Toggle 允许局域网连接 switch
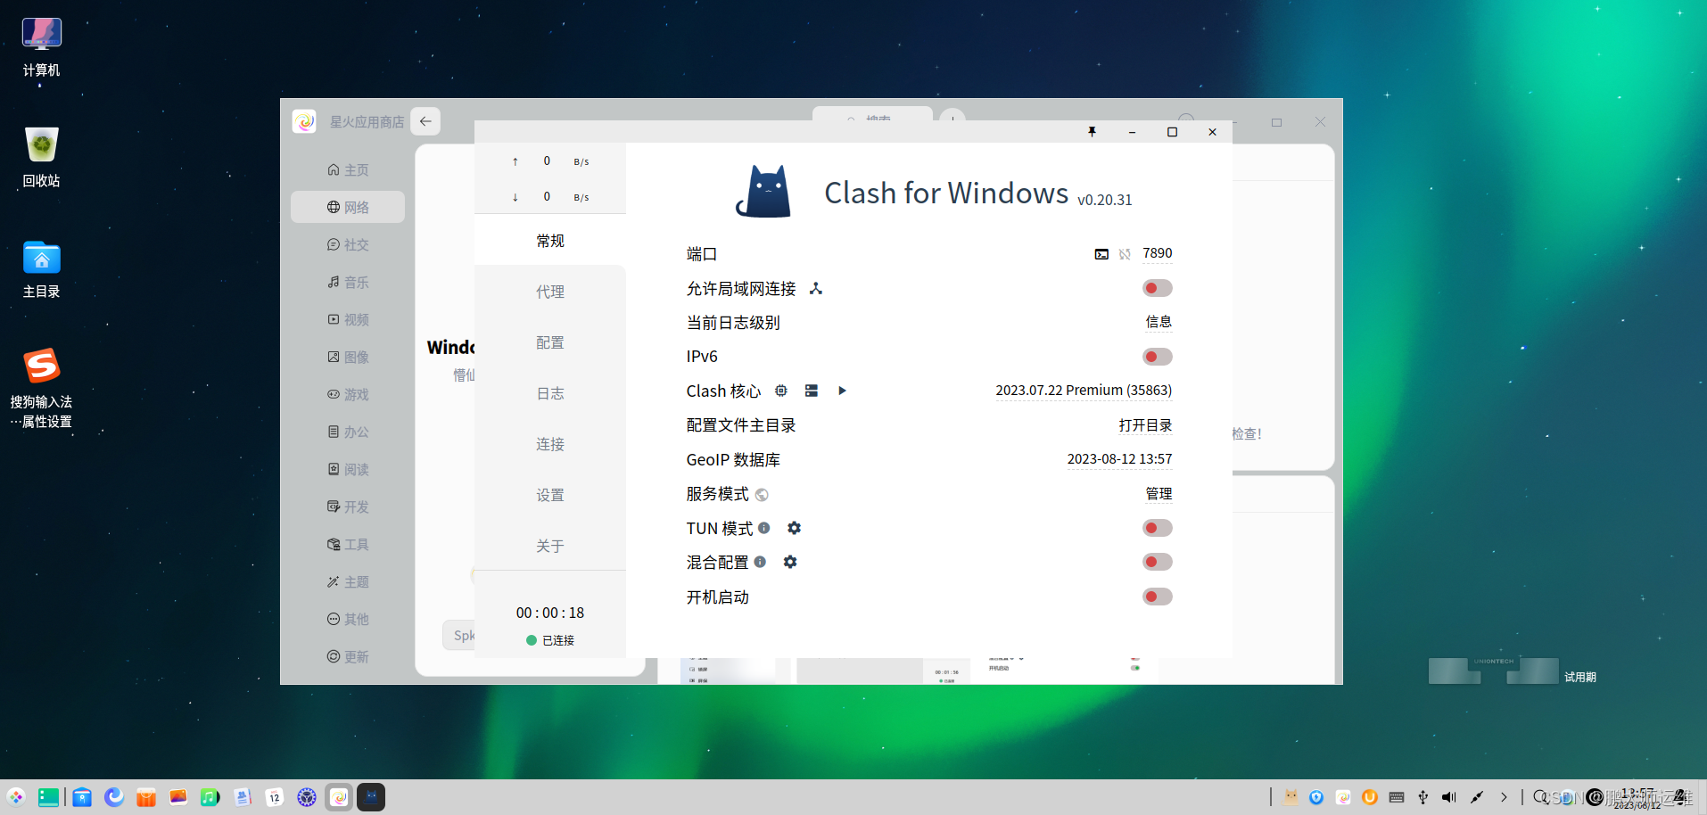The image size is (1707, 815). tap(1157, 288)
